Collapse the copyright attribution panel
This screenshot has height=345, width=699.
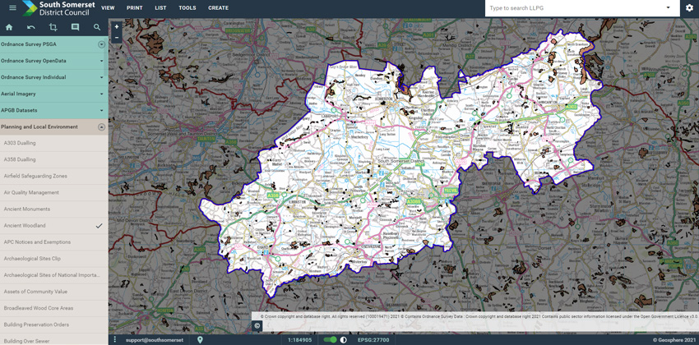[x=257, y=326]
